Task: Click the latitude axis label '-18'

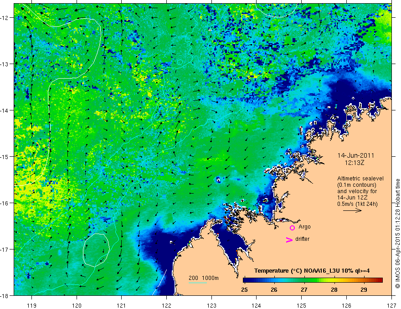Action: 5,295
